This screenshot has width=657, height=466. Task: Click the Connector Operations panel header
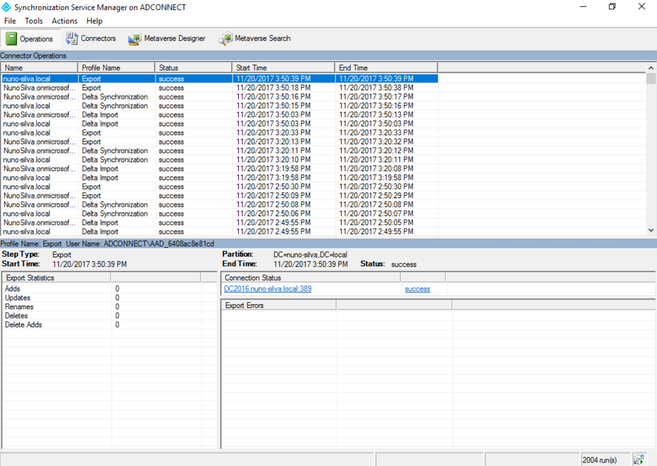pyautogui.click(x=328, y=56)
